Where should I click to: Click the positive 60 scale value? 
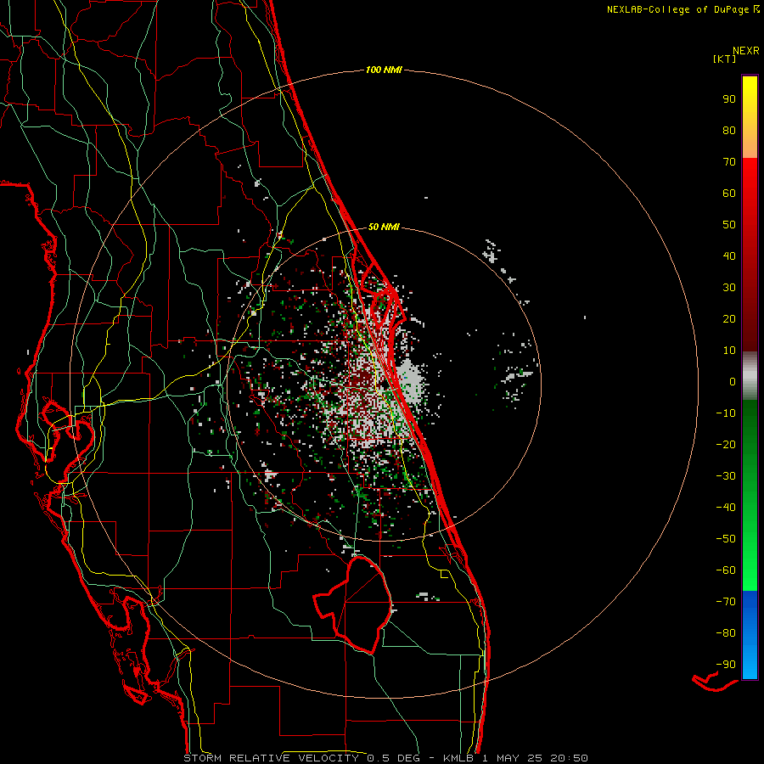click(729, 193)
